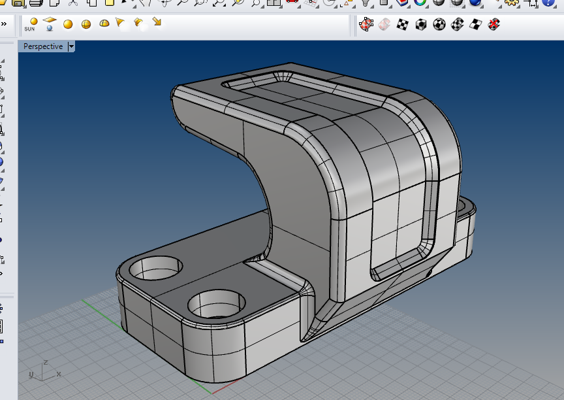
Task: Select the solid yellow sphere light icon
Action: pos(68,25)
